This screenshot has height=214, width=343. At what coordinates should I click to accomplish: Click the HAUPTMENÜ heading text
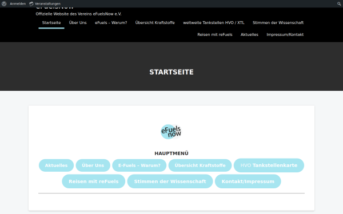171,154
